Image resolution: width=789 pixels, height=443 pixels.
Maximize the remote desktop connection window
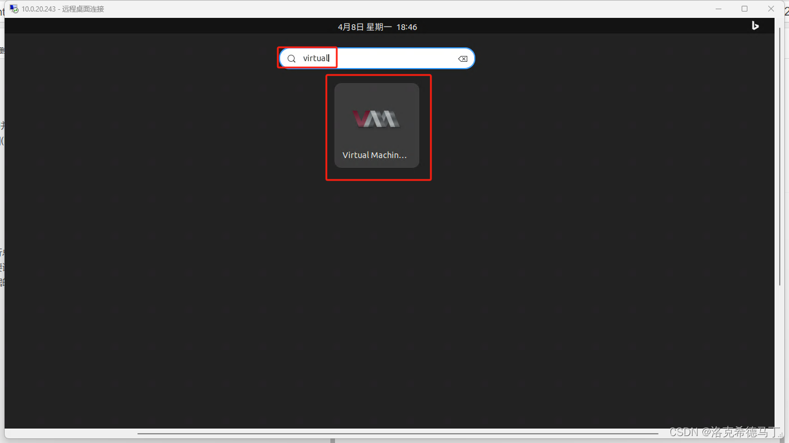pos(745,9)
